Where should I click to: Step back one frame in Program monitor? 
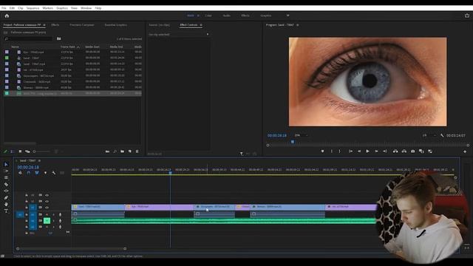(359, 151)
